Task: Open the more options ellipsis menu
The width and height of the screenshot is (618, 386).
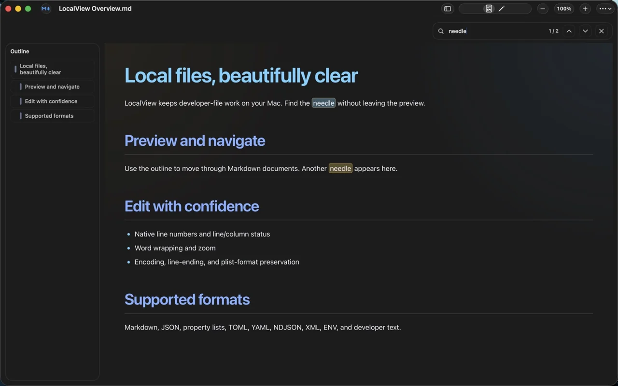Action: coord(605,9)
